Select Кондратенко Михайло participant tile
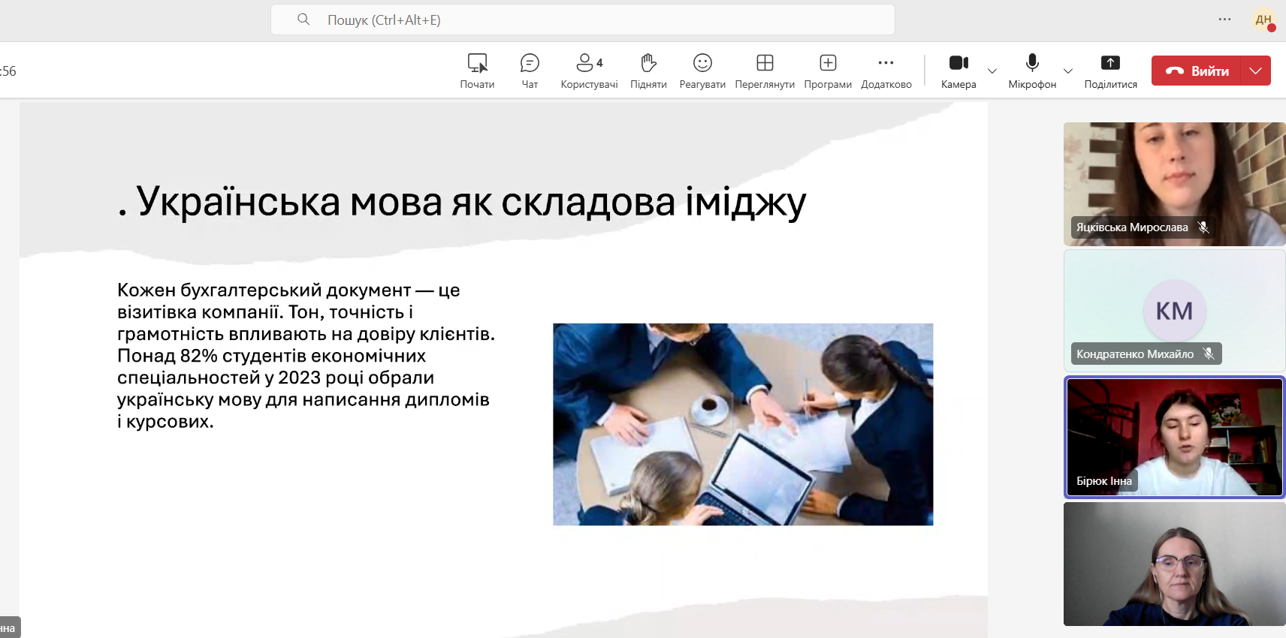Image resolution: width=1286 pixels, height=638 pixels. pos(1174,311)
